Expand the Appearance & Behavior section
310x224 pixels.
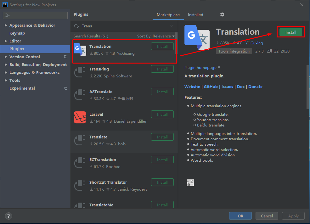pyautogui.click(x=6, y=25)
